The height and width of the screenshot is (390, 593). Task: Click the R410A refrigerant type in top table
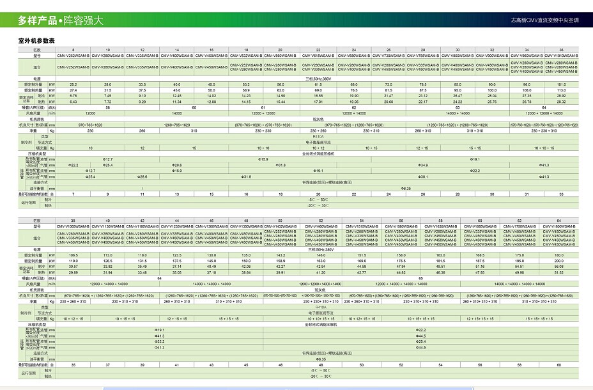pyautogui.click(x=318, y=137)
